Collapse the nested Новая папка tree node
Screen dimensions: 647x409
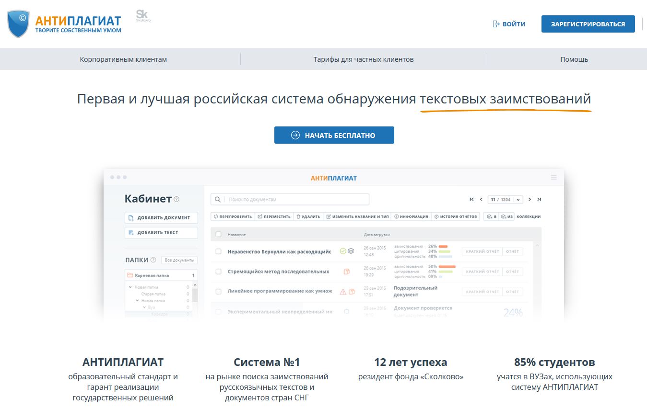pyautogui.click(x=137, y=301)
